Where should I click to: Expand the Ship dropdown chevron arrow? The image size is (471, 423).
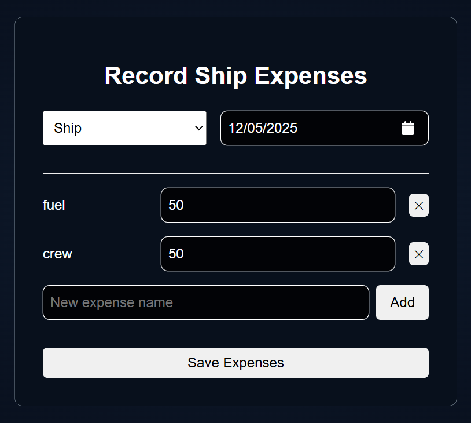coord(198,128)
